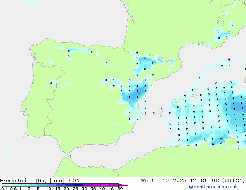The image size is (246, 190).
Task: Click the "Precipitation (6h)" title text
Action: click(23, 181)
